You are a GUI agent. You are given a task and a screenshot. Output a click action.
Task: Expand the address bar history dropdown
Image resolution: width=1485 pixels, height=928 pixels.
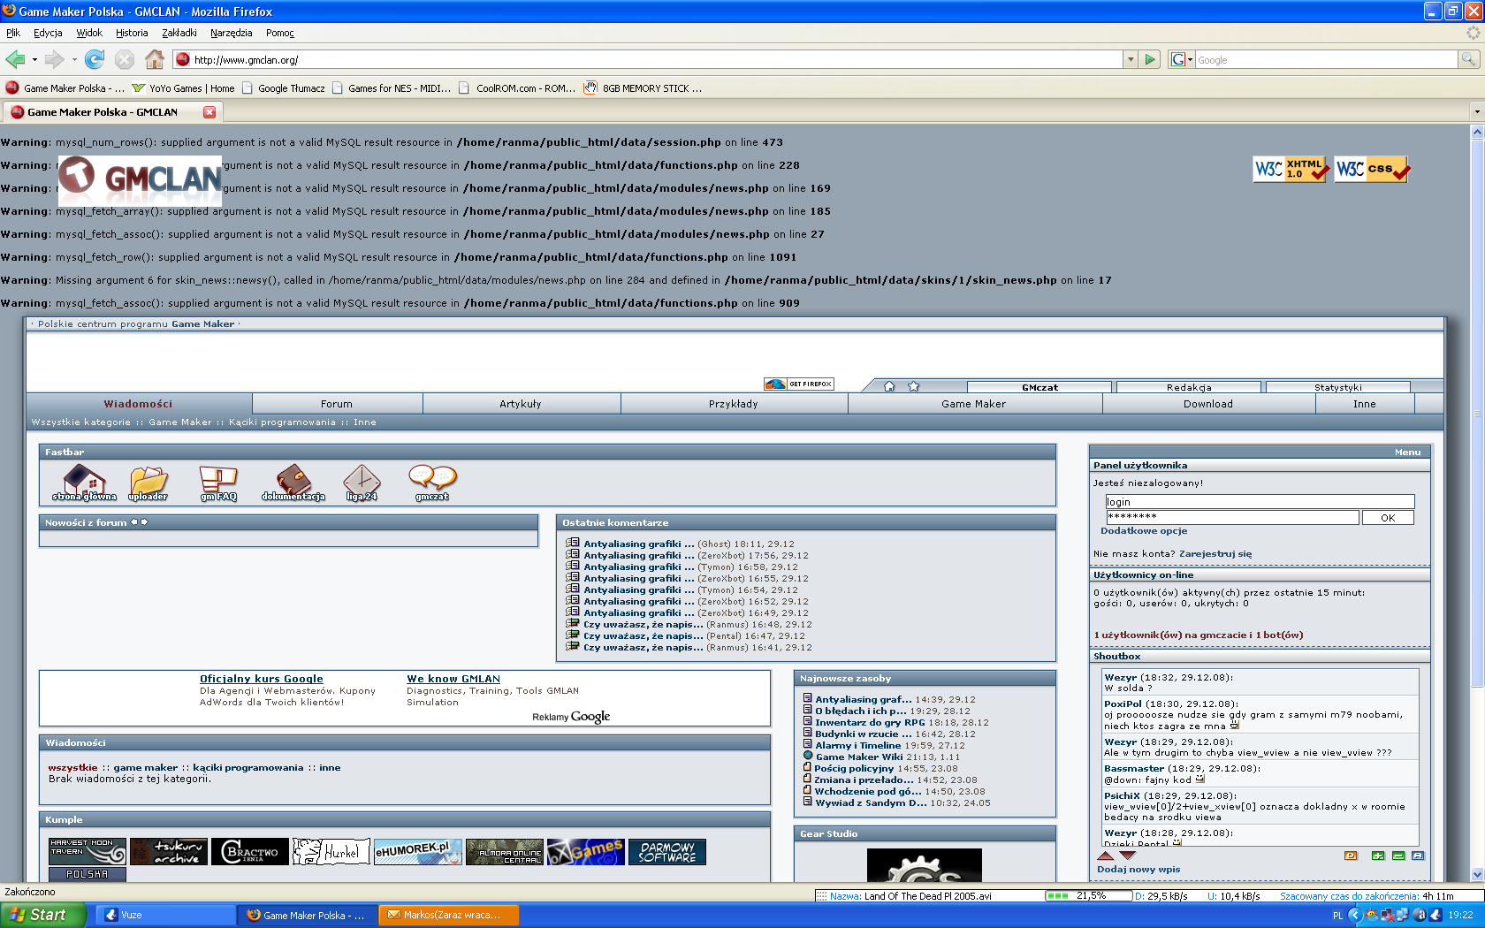(1130, 59)
